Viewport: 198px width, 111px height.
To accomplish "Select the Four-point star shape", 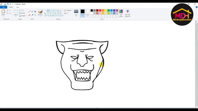I will click(x=48, y=15).
